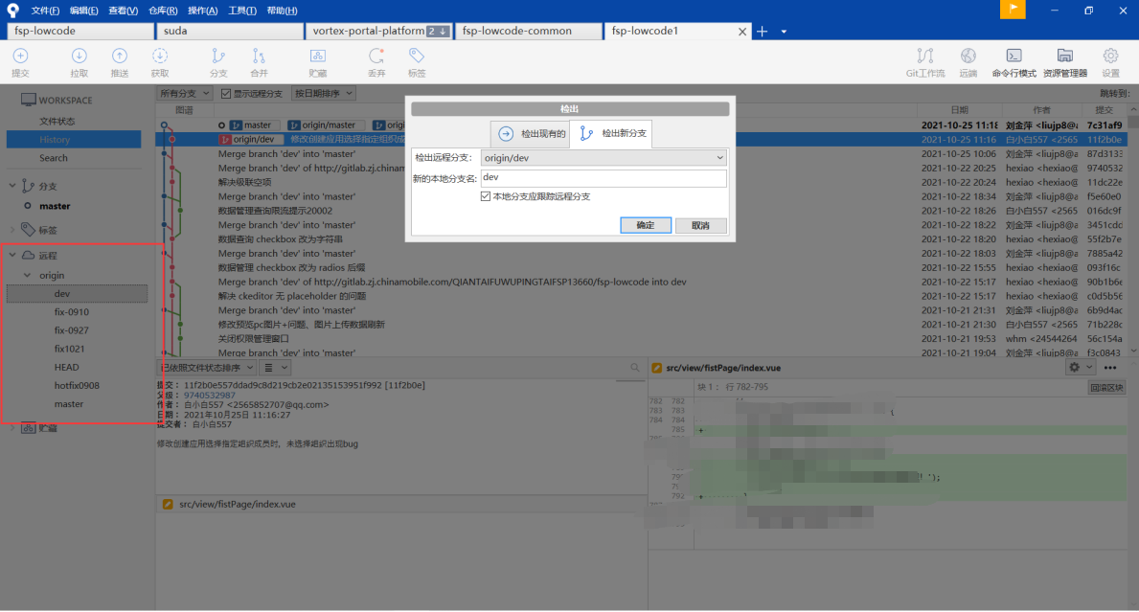The image size is (1139, 612).
Task: Open parent commit link 9740532987
Action: [x=209, y=395]
